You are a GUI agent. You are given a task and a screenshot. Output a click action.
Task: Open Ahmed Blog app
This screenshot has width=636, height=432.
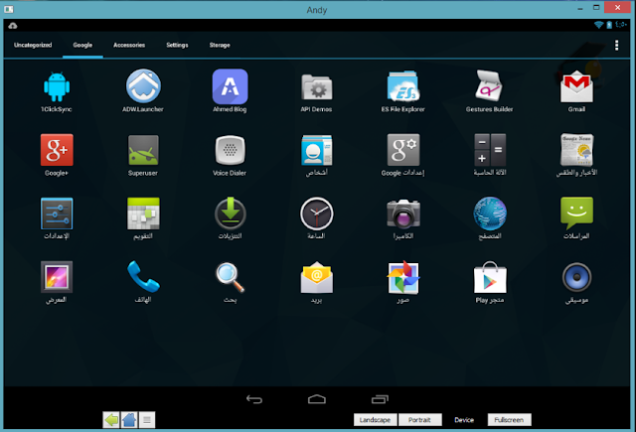(x=230, y=86)
